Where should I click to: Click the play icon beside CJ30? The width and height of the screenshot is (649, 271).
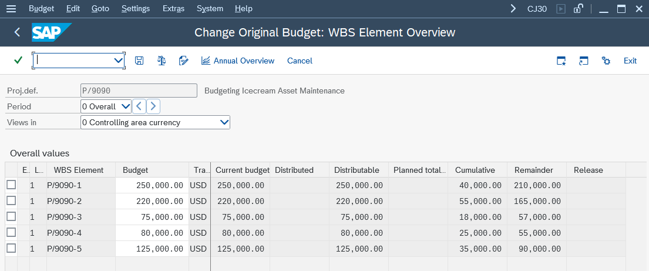pyautogui.click(x=561, y=9)
